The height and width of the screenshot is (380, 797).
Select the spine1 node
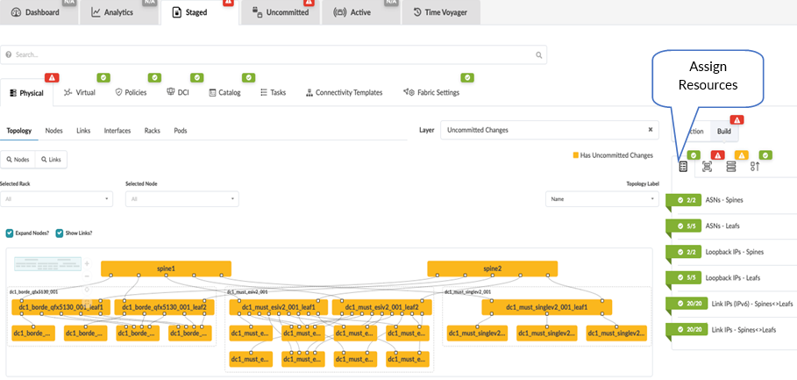167,268
